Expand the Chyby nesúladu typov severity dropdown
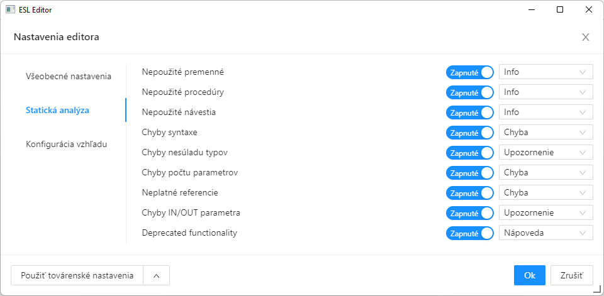Image resolution: width=604 pixels, height=296 pixels. point(545,153)
